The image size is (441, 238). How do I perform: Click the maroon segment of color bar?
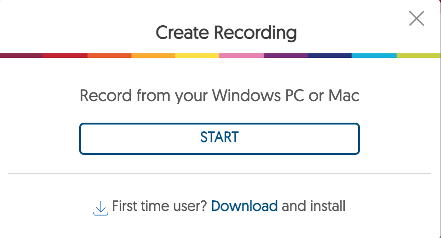(x=21, y=56)
